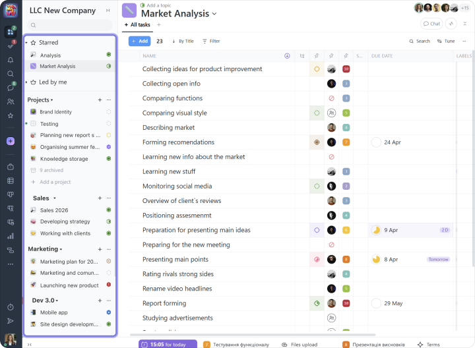
Task: Click the blue Add button
Action: 139,41
